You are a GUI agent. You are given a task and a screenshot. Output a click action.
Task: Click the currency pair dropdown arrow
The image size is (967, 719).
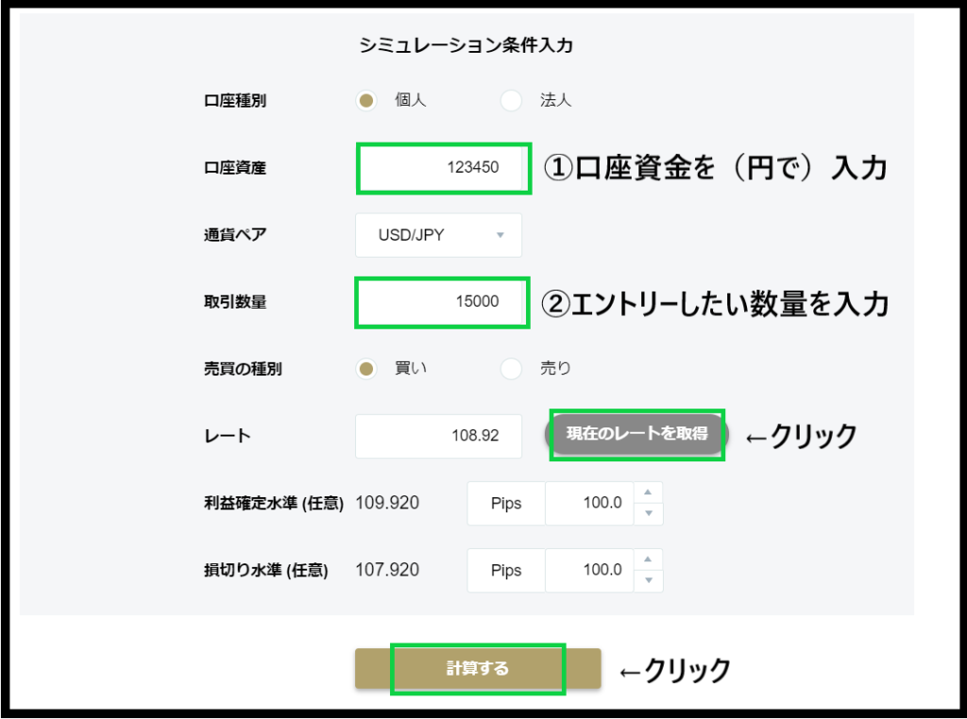[500, 235]
